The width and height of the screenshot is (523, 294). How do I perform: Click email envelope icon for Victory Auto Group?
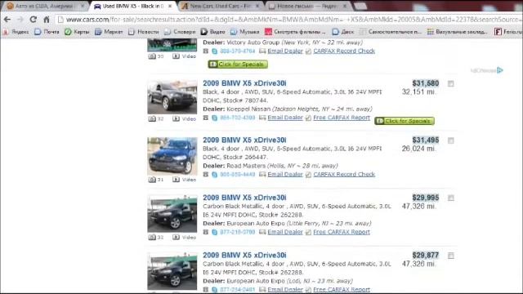point(262,51)
